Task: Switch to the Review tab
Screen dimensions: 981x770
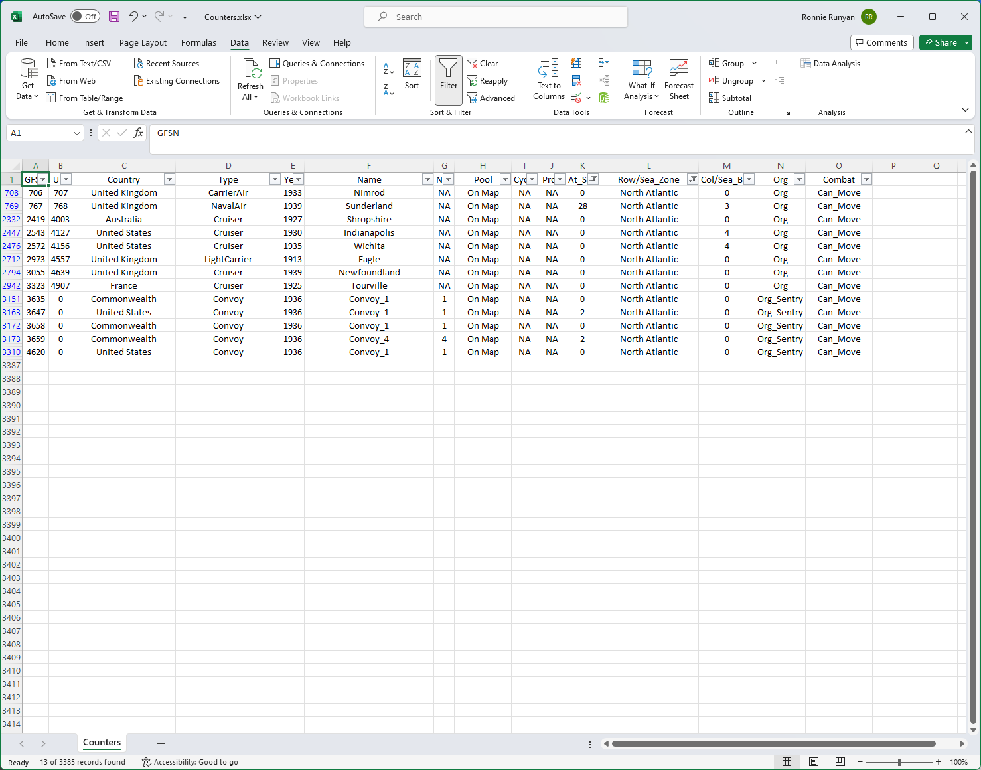Action: click(275, 42)
